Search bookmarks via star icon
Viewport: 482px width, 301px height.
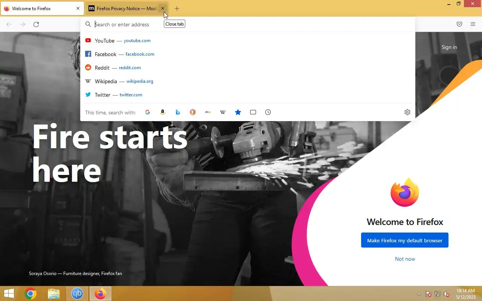238,112
